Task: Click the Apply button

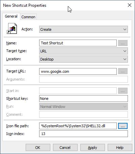Action: [92, 148]
